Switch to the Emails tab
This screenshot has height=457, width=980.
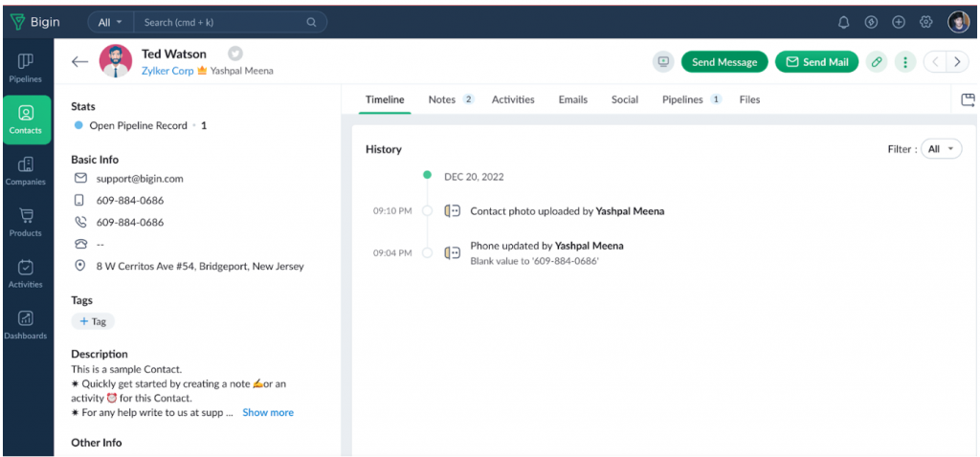coord(573,99)
